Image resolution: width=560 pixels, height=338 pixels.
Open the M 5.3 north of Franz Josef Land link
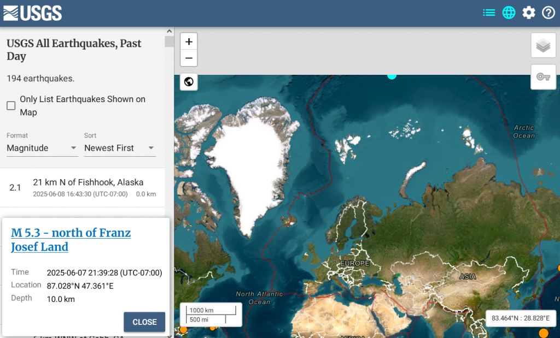(71, 240)
